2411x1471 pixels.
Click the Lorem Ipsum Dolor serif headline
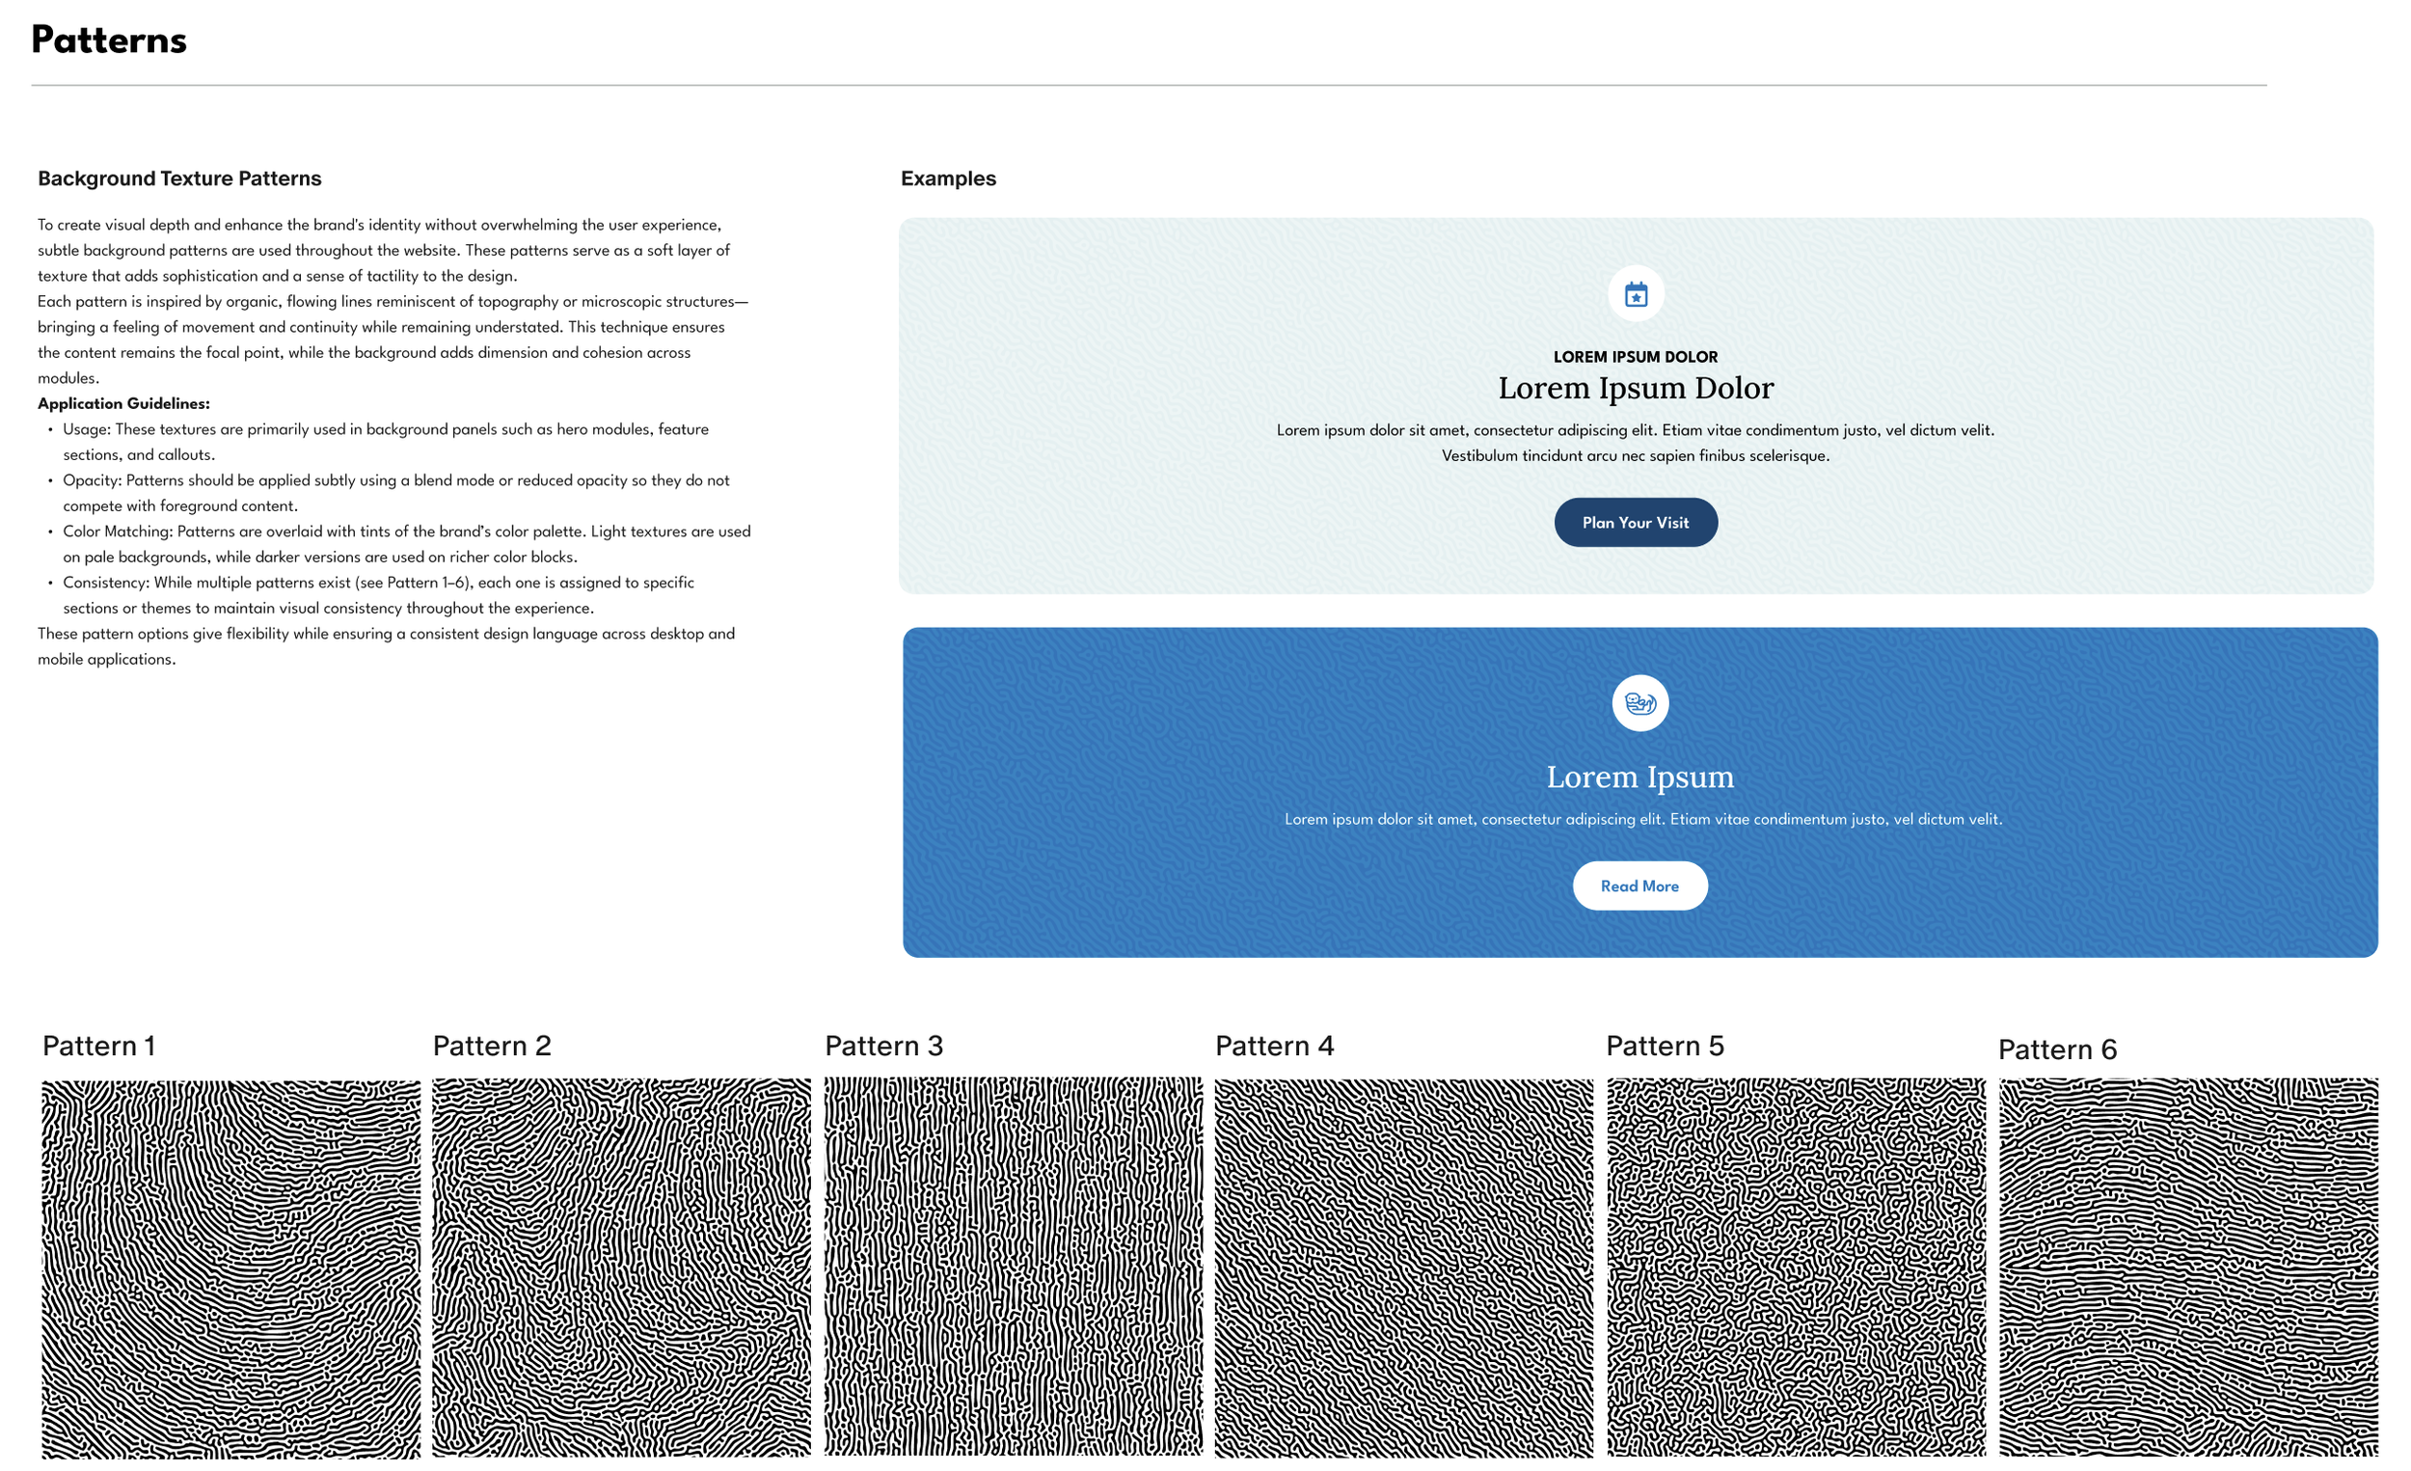pyautogui.click(x=1635, y=388)
